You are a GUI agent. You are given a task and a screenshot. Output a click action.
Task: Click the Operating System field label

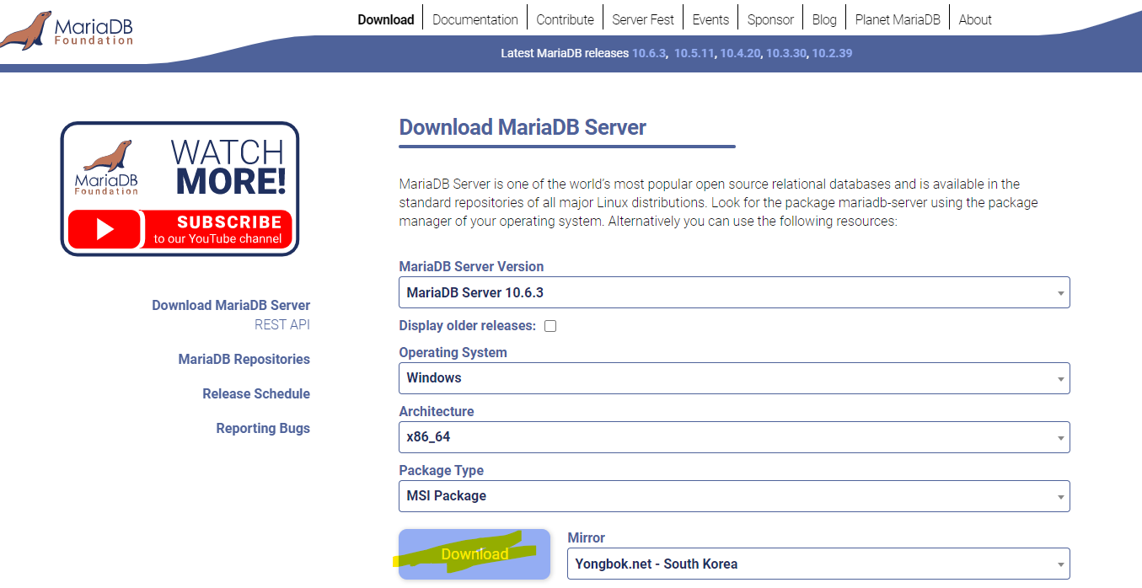click(x=453, y=353)
